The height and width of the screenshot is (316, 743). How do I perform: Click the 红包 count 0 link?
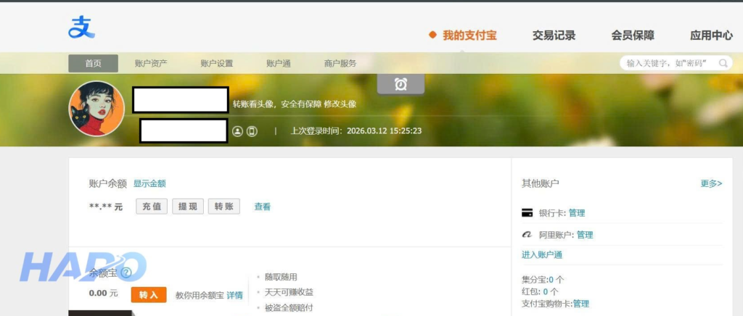coord(546,291)
